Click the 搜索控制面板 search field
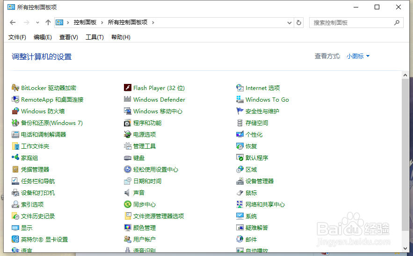 356,22
